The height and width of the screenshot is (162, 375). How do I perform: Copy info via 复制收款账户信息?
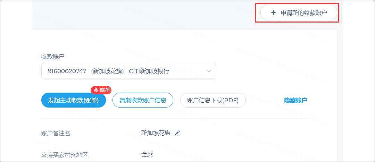[143, 100]
